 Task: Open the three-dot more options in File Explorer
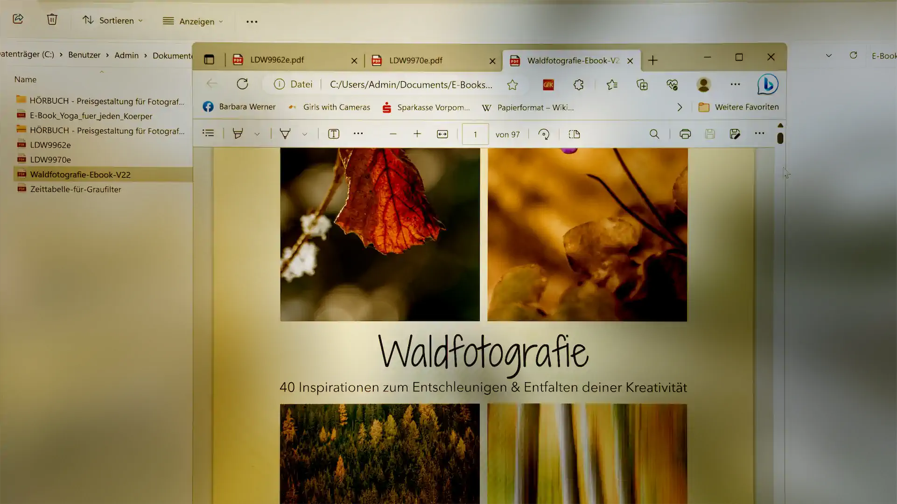[x=252, y=21]
